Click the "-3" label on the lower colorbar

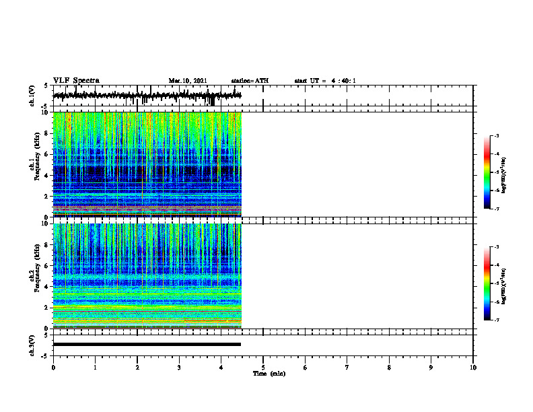[x=496, y=247]
